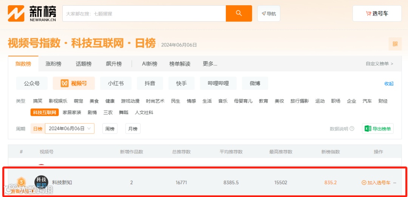Image resolution: width=408 pixels, height=197 pixels.
Task: Focus the search input field
Action: (144, 14)
